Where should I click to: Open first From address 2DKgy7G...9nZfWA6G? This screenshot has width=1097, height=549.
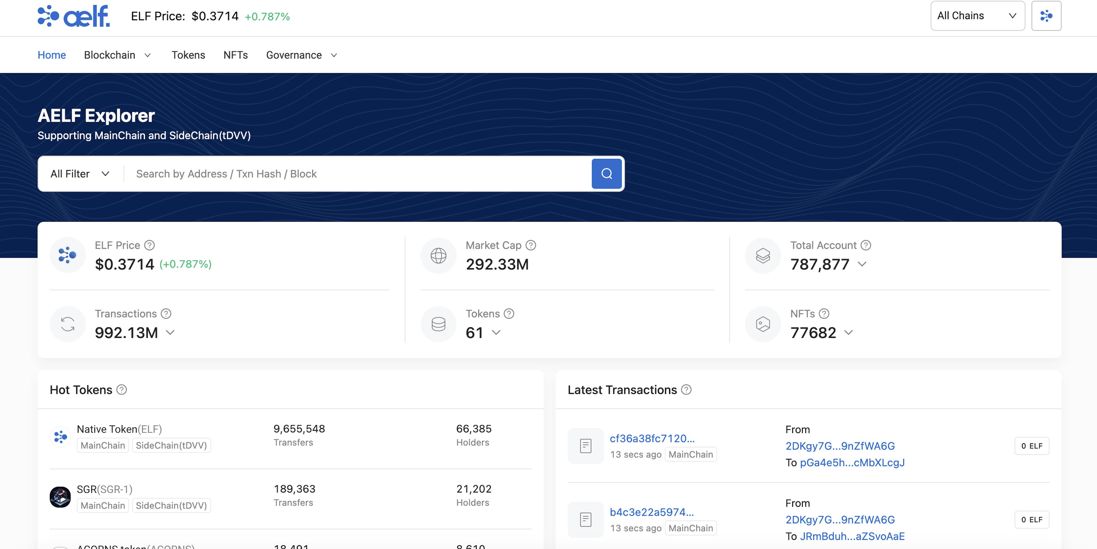840,446
